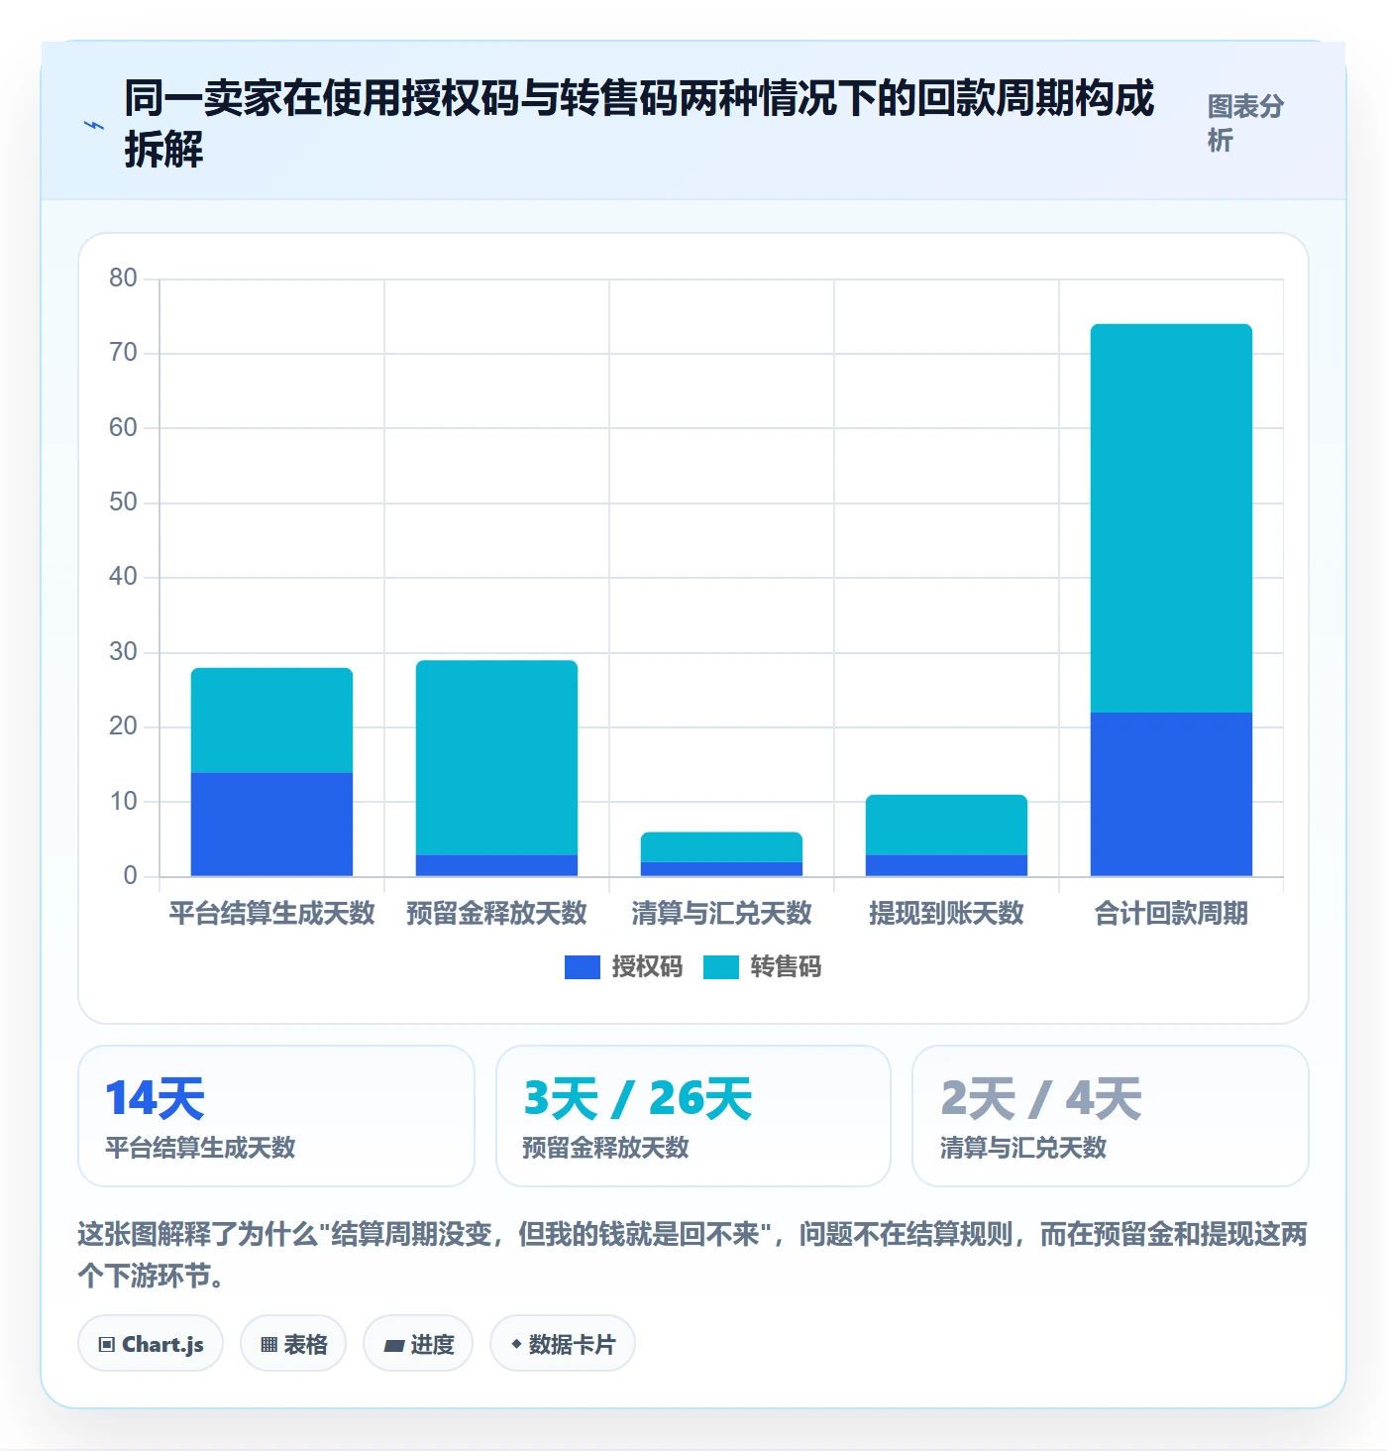
Task: Click the 清算与汇兑天数 x-axis label under the chart
Action: pos(721,913)
